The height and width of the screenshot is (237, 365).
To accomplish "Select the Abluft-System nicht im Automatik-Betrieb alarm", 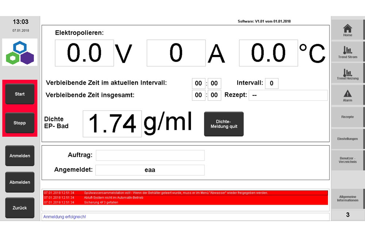I will (x=185, y=198).
